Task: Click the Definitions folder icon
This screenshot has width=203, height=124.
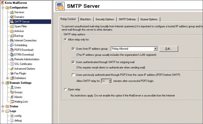Action: tap(12, 78)
